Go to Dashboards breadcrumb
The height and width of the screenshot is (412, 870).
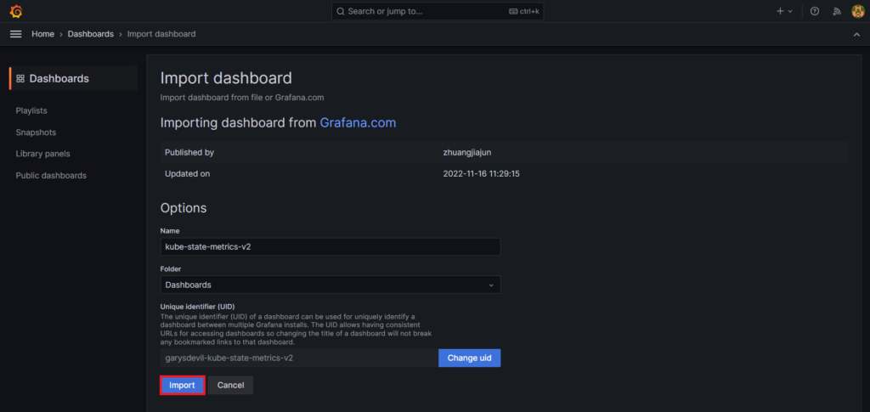click(x=90, y=34)
